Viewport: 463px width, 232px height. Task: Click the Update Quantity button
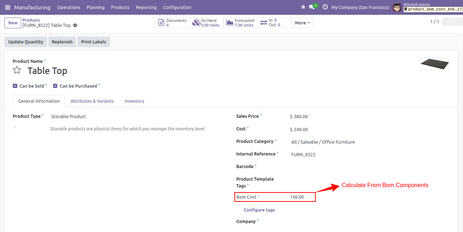26,42
